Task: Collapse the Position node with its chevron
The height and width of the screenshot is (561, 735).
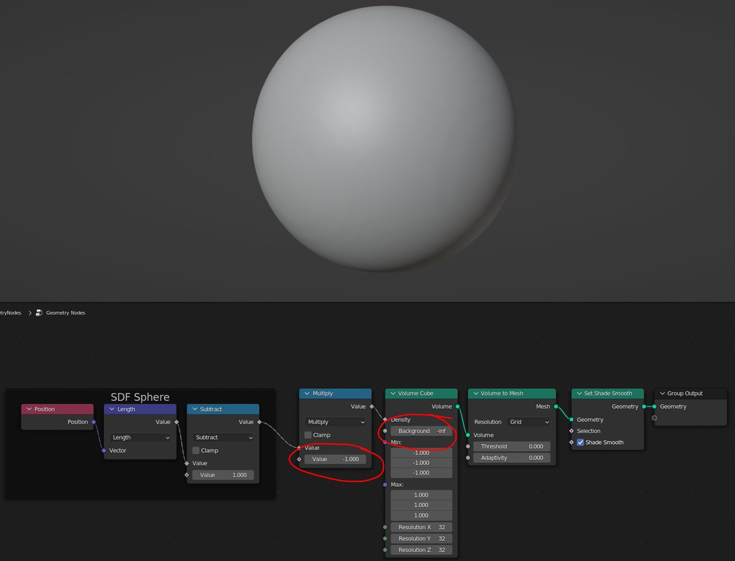Action: [29, 409]
